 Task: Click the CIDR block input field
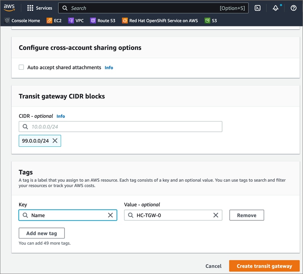click(x=120, y=127)
